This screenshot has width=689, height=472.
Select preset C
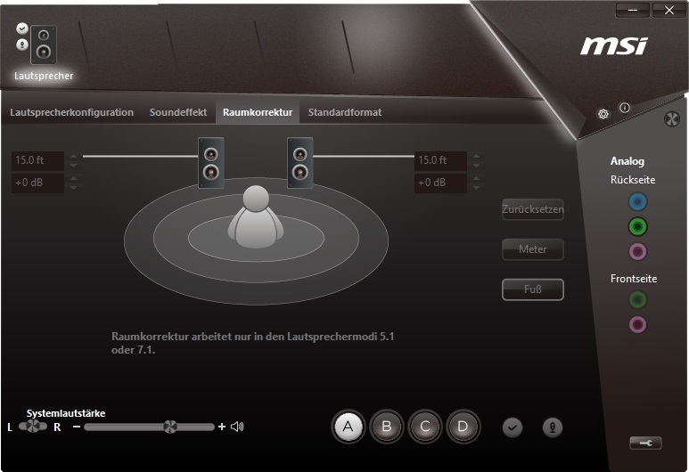(425, 427)
